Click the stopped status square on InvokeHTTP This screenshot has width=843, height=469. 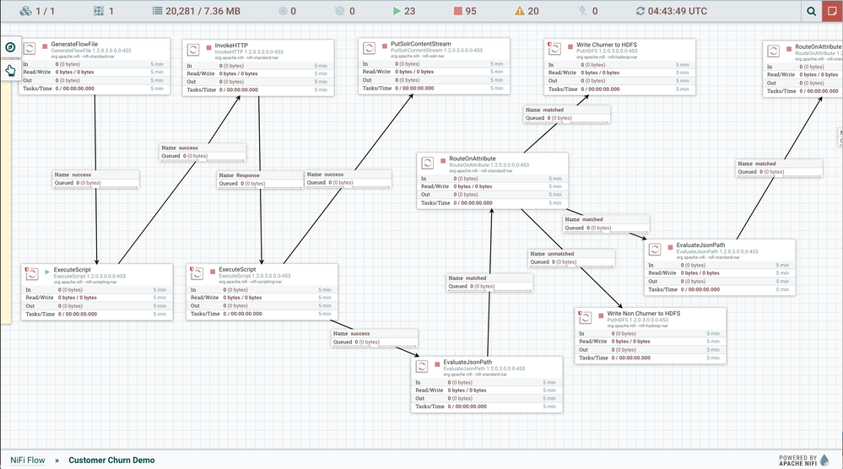click(208, 48)
